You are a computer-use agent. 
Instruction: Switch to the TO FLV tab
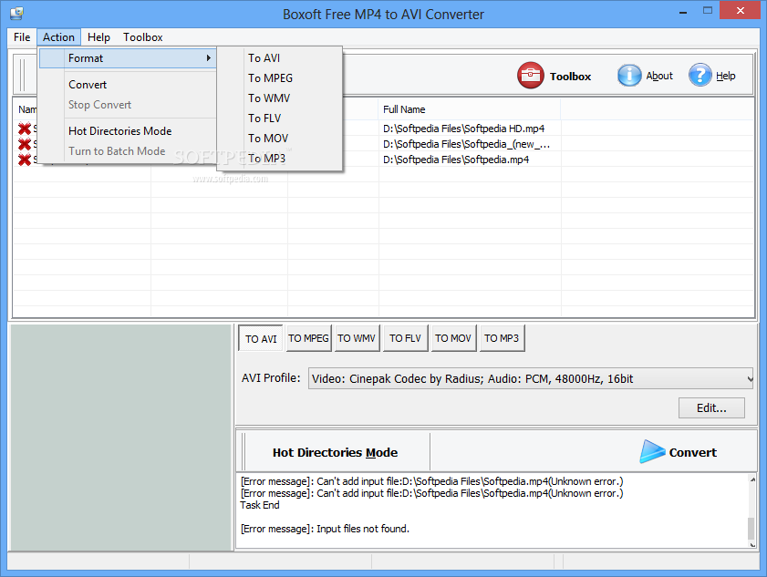[x=406, y=338]
